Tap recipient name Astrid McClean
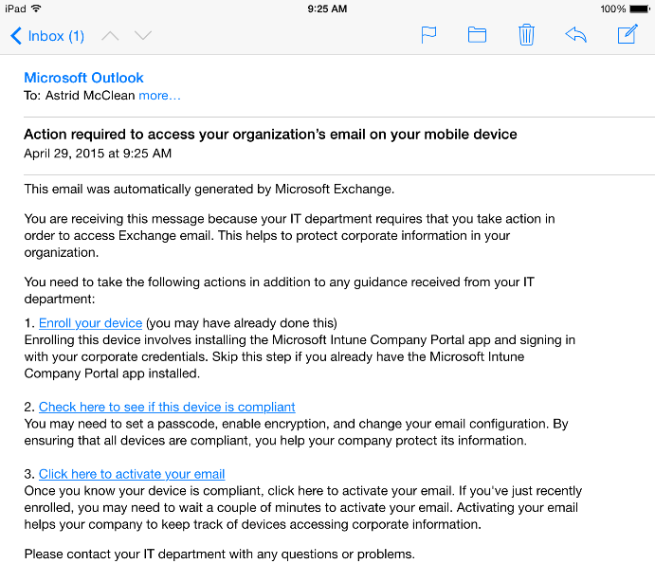655x582 pixels. pyautogui.click(x=90, y=96)
